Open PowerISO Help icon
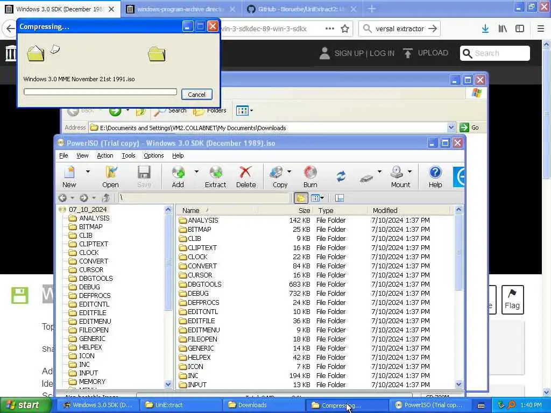The width and height of the screenshot is (551, 413). pyautogui.click(x=435, y=176)
